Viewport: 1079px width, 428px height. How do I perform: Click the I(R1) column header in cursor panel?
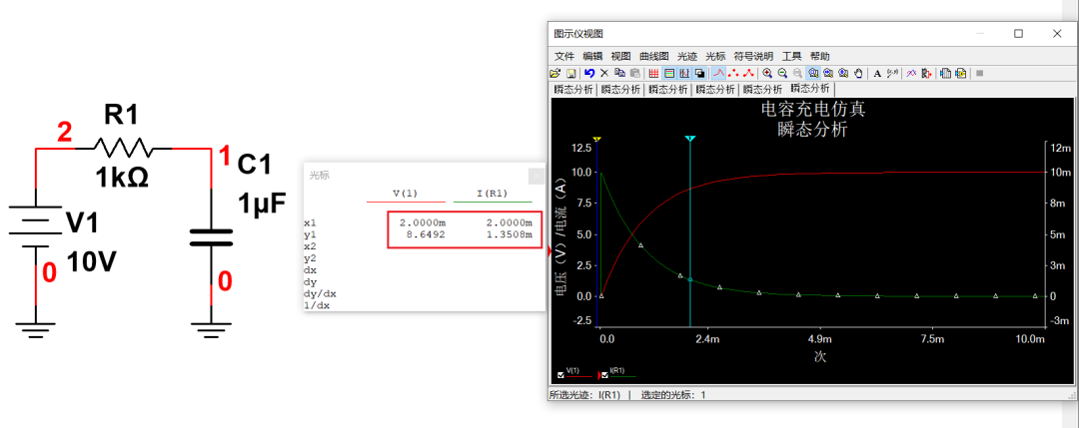point(492,193)
